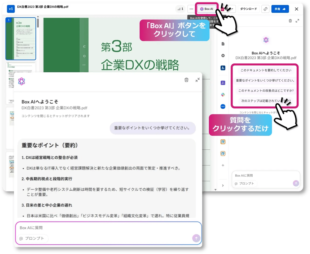
Task: Open the purple Adobe Acrobat integration icon
Action: [x=223, y=83]
